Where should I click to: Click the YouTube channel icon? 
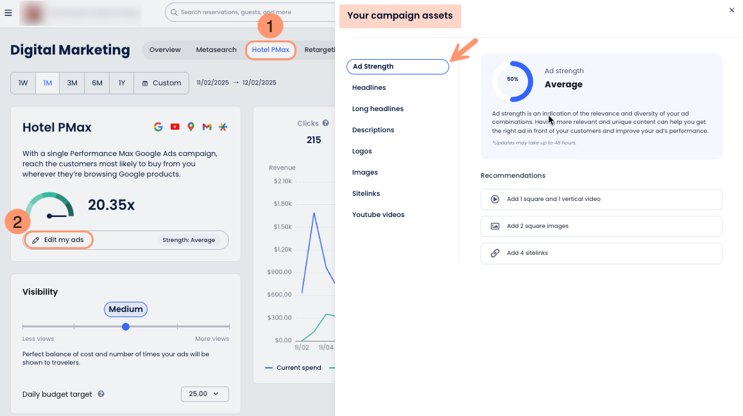[175, 127]
